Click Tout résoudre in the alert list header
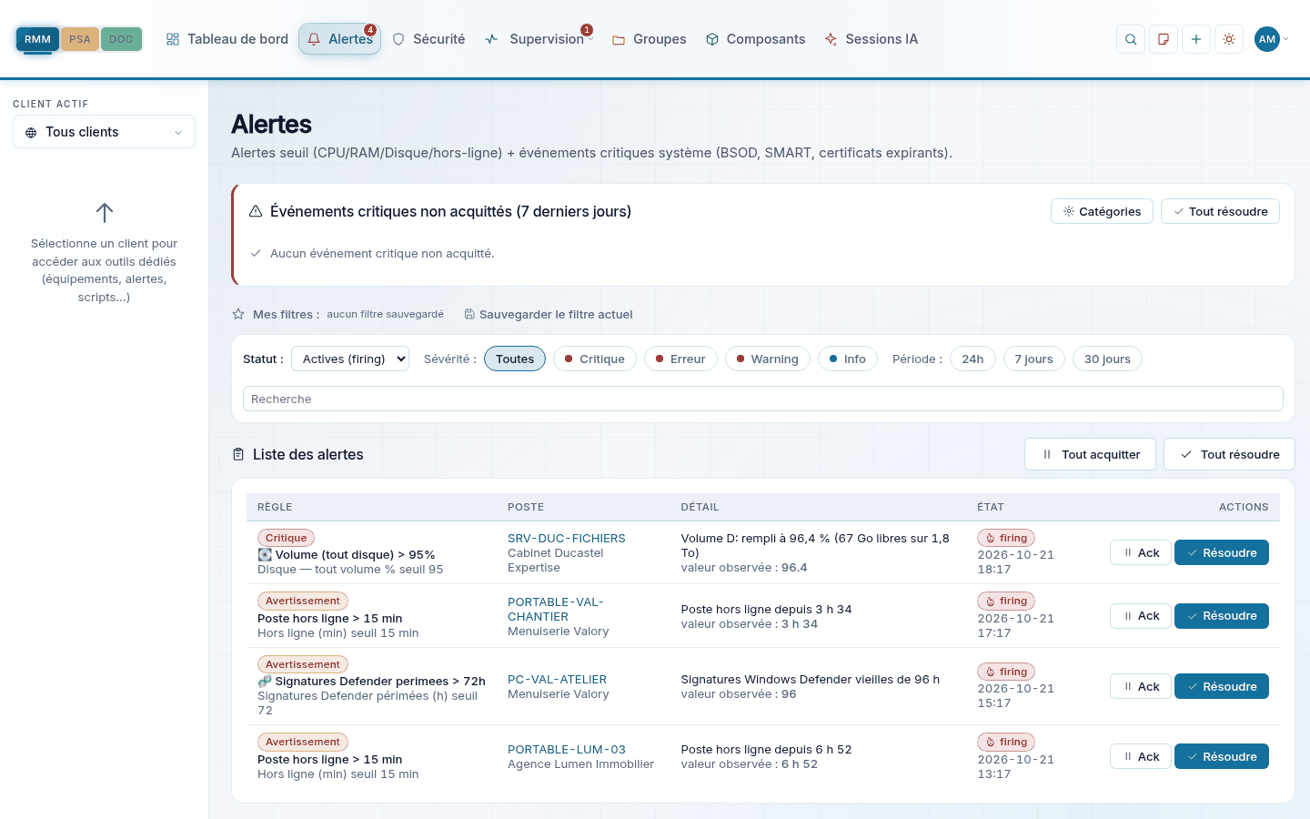 coord(1229,454)
